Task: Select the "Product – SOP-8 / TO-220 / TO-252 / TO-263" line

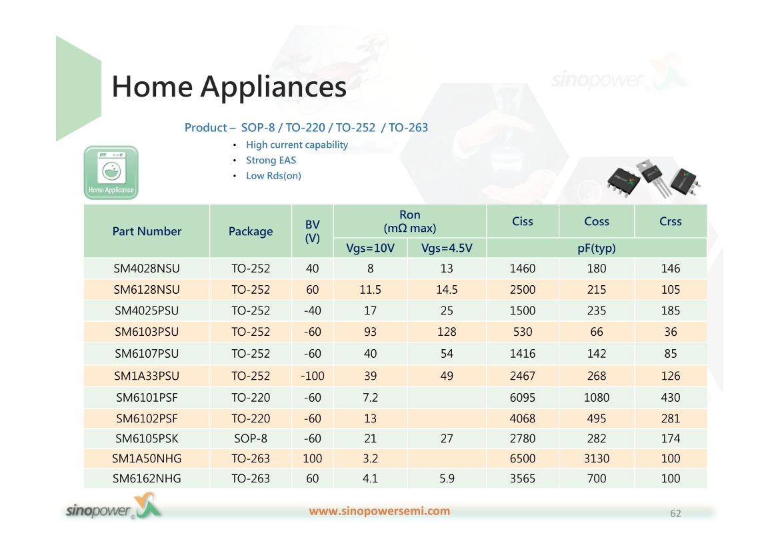Action: click(x=306, y=128)
